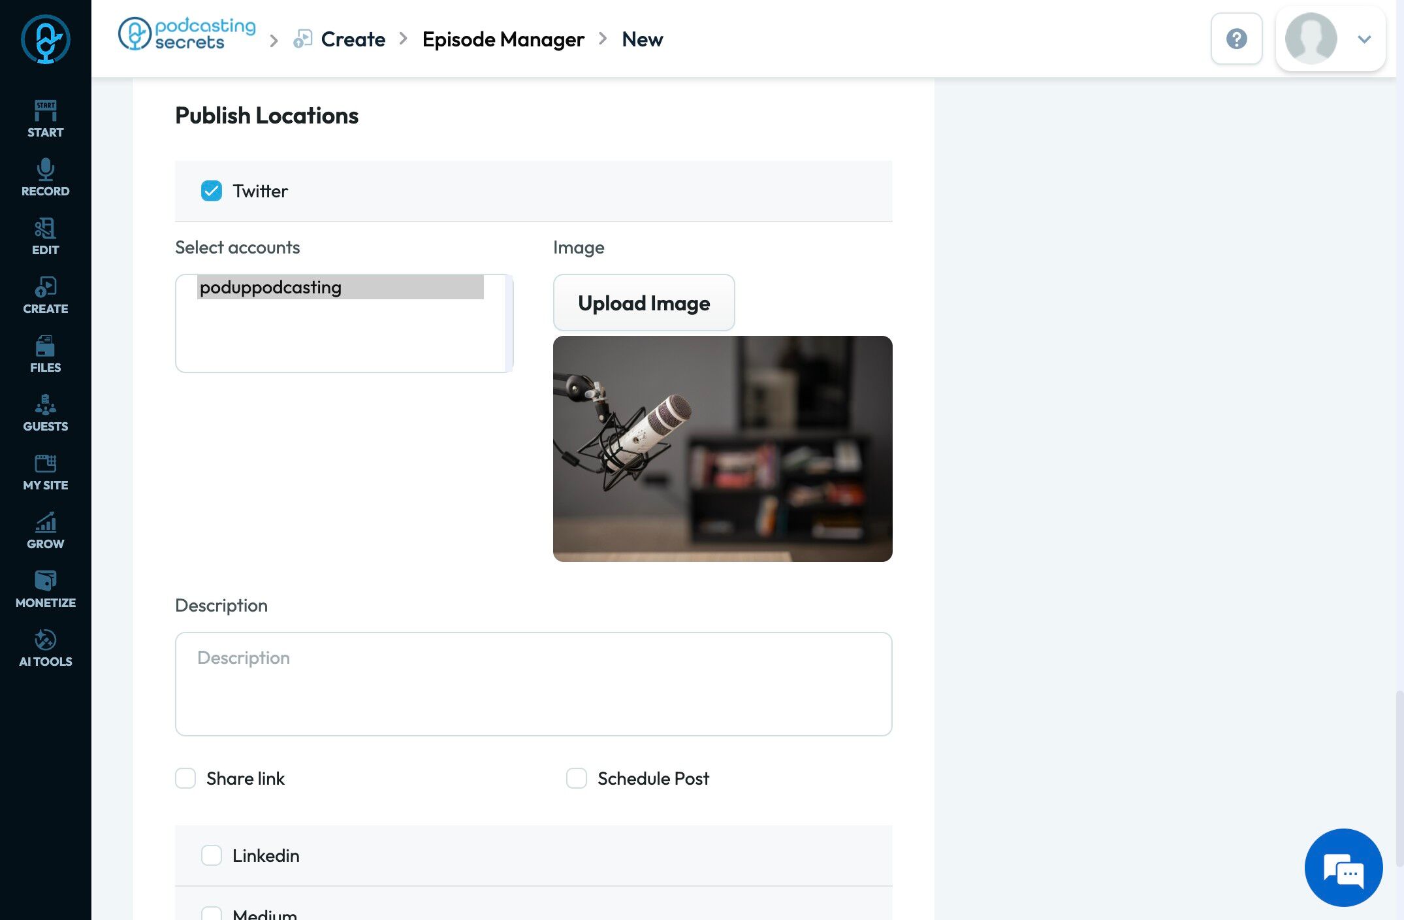
Task: Open the Monetize section
Action: point(45,589)
